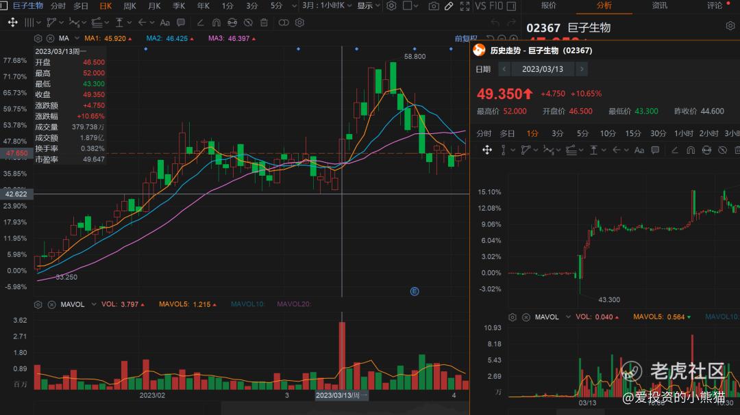Select the eraser/pencil line tool in main toolbar
This screenshot has height=415, width=740.
point(200,22)
